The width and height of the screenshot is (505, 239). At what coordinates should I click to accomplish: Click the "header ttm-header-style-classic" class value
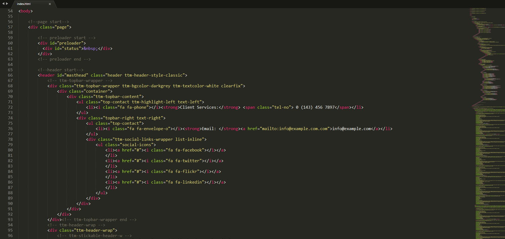[x=145, y=75]
